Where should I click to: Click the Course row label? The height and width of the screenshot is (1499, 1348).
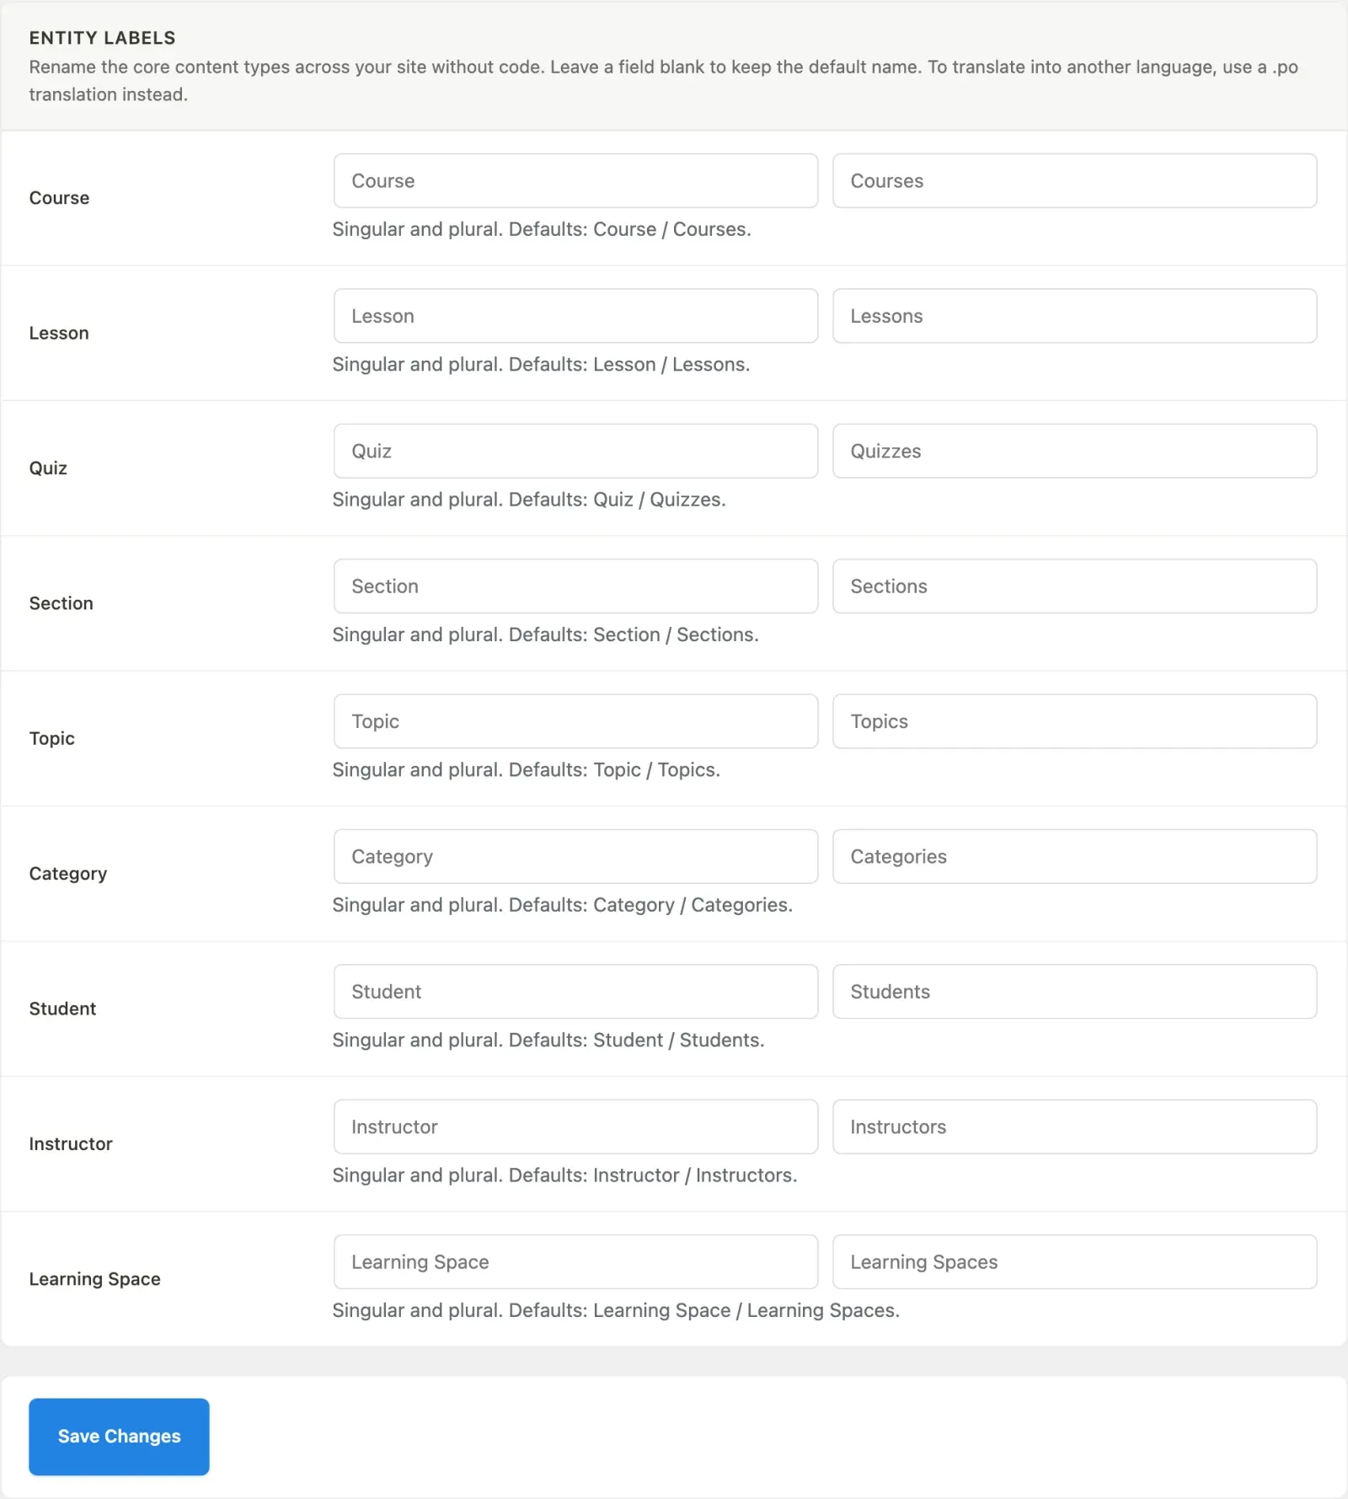tap(59, 198)
